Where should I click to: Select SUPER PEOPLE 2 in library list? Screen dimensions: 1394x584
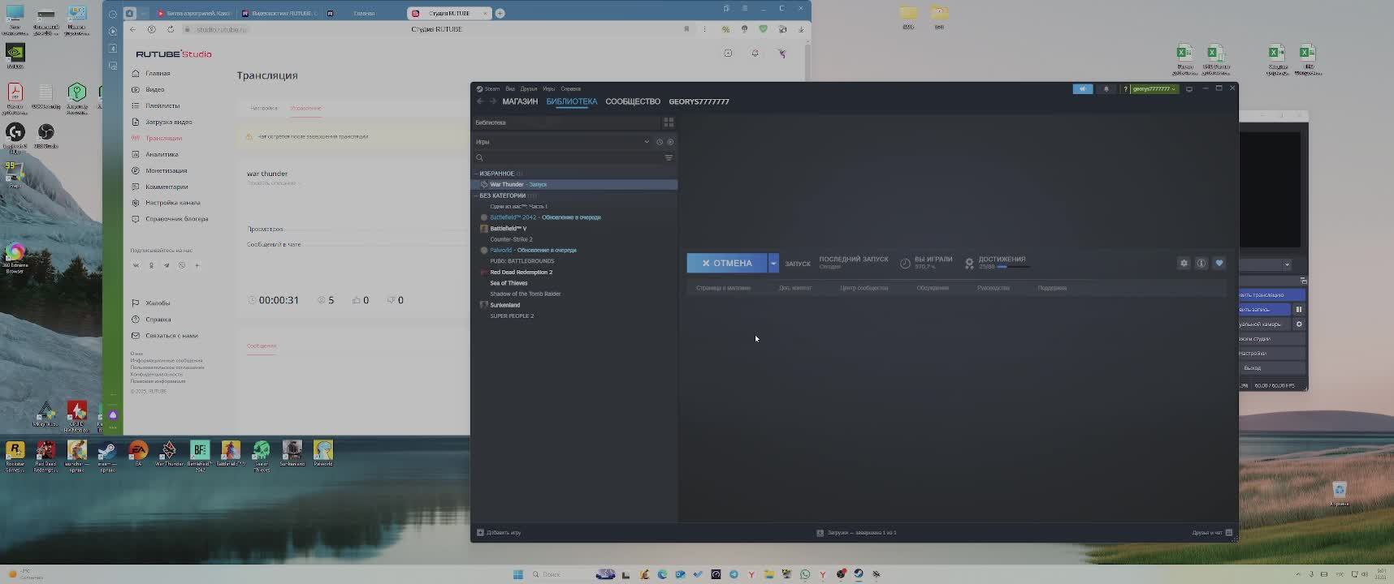pyautogui.click(x=574, y=316)
